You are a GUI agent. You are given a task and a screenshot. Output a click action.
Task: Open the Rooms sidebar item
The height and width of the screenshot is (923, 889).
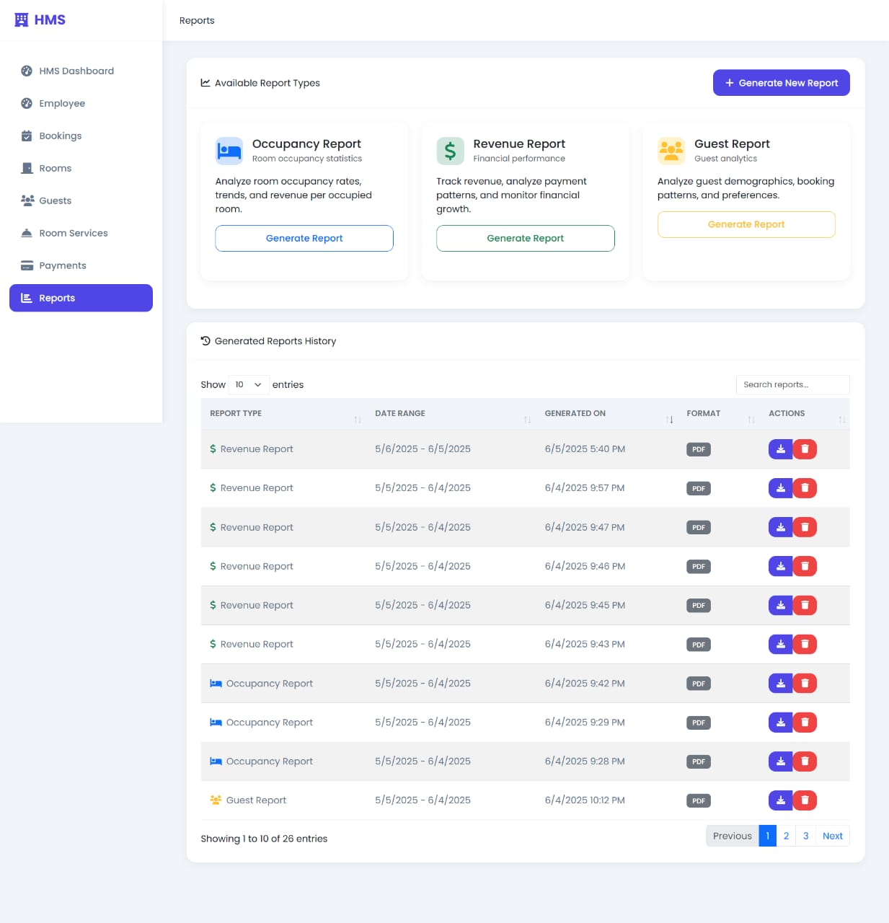(x=81, y=168)
